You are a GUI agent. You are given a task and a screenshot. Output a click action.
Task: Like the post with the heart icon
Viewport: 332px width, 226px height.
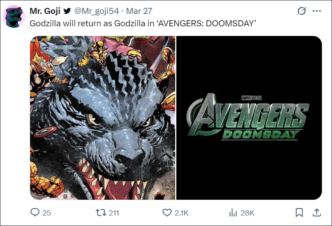pyautogui.click(x=167, y=213)
